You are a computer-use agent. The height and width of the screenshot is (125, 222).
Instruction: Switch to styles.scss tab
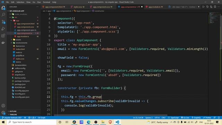pyautogui.click(x=78, y=7)
